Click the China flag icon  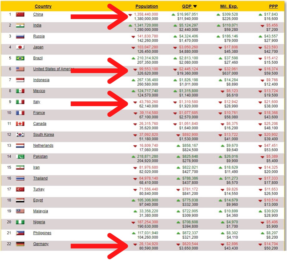tap(20, 14)
